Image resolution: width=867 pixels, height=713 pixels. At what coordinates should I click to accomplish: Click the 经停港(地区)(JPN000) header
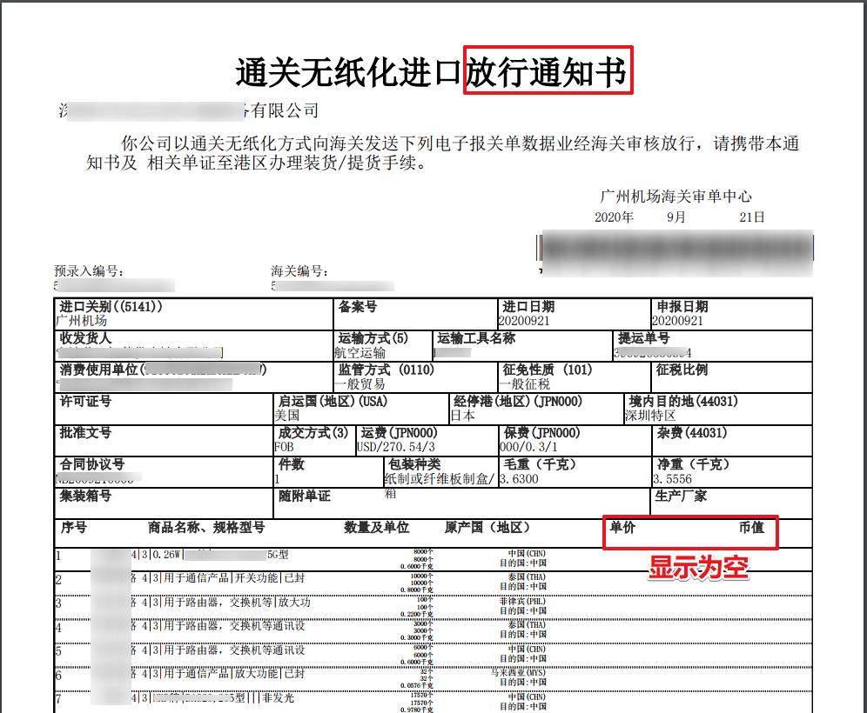[518, 401]
